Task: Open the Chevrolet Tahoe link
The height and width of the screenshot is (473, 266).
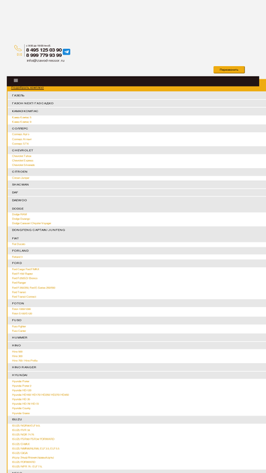Action: pos(22,156)
